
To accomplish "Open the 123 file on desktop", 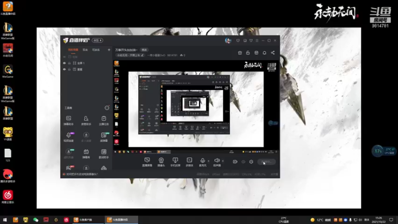I will pyautogui.click(x=8, y=155).
